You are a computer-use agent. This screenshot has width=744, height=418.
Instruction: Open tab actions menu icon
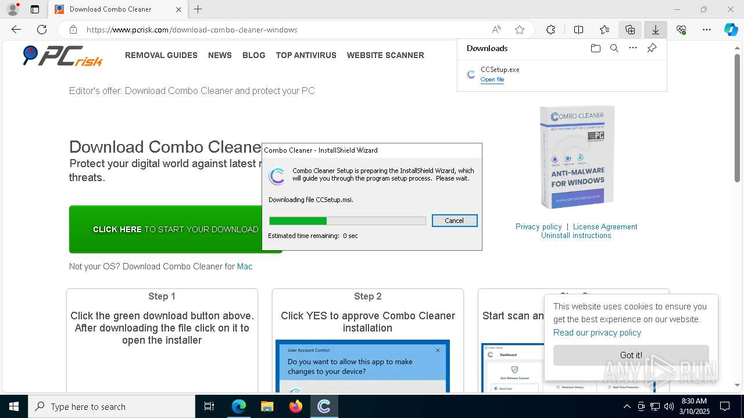pyautogui.click(x=35, y=9)
